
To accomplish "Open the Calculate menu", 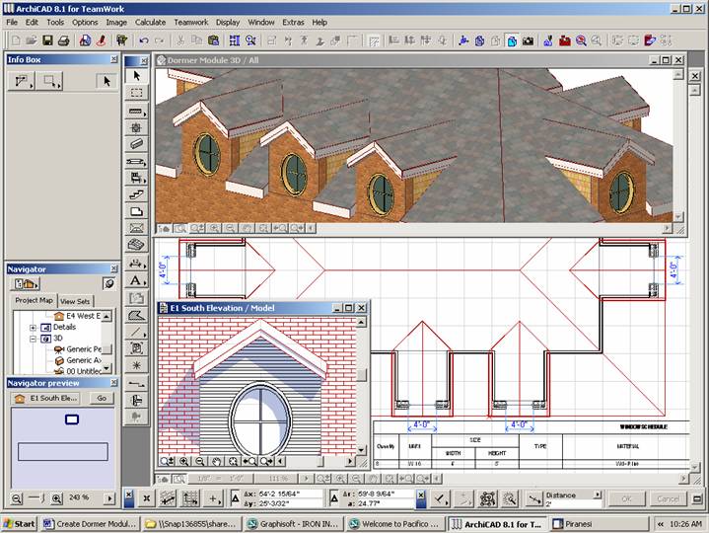I will 151,22.
